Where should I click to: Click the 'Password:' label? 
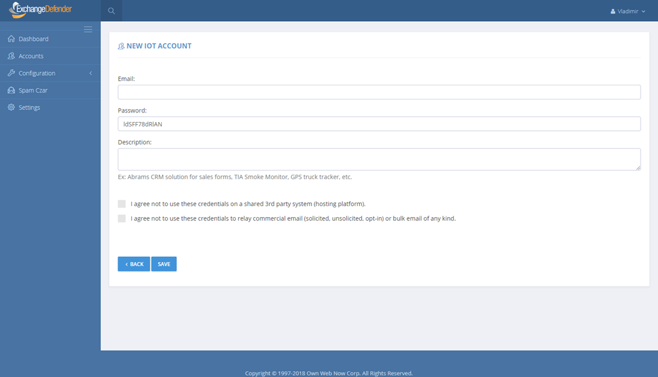point(132,110)
